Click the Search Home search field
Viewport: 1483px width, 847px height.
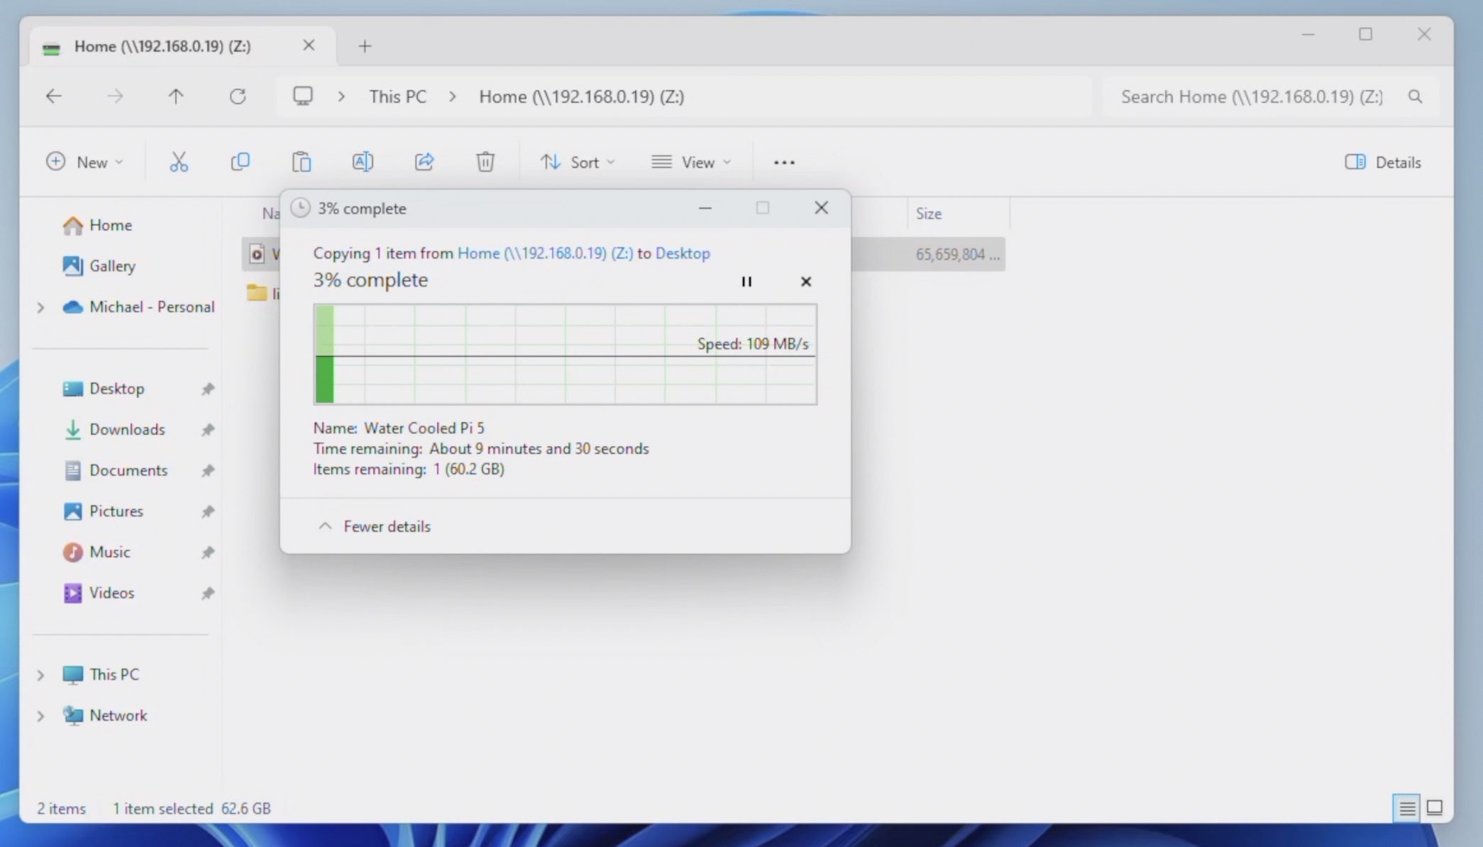[1250, 96]
